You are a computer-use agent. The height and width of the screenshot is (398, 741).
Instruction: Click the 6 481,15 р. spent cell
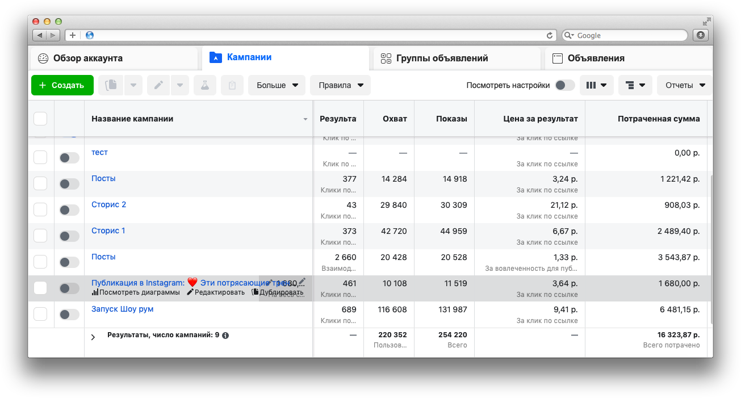(680, 309)
